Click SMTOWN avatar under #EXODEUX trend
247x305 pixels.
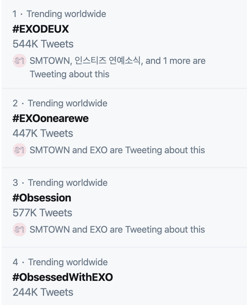pyautogui.click(x=20, y=61)
